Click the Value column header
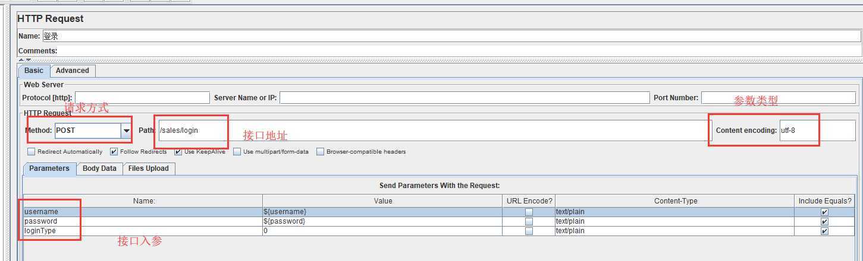 pos(383,201)
